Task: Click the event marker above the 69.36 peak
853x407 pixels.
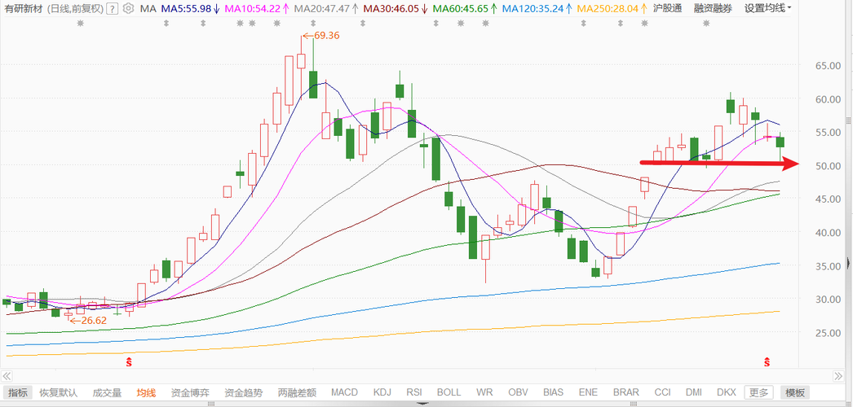Action: pyautogui.click(x=313, y=24)
